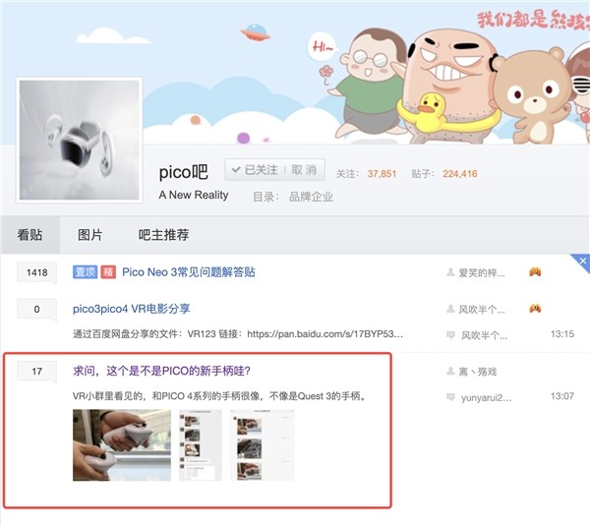
Task: Switch to the 图片 tab
Action: pos(89,235)
